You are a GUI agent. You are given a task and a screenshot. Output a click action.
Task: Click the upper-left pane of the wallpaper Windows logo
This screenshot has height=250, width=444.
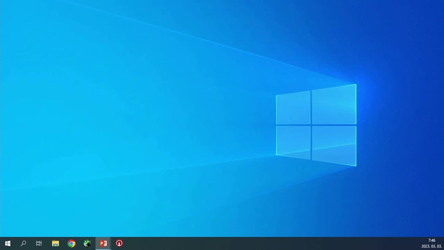293,108
